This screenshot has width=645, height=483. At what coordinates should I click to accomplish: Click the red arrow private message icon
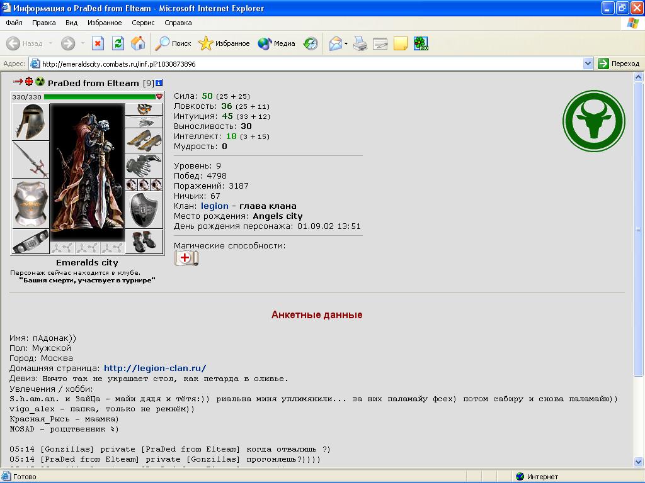(18, 81)
